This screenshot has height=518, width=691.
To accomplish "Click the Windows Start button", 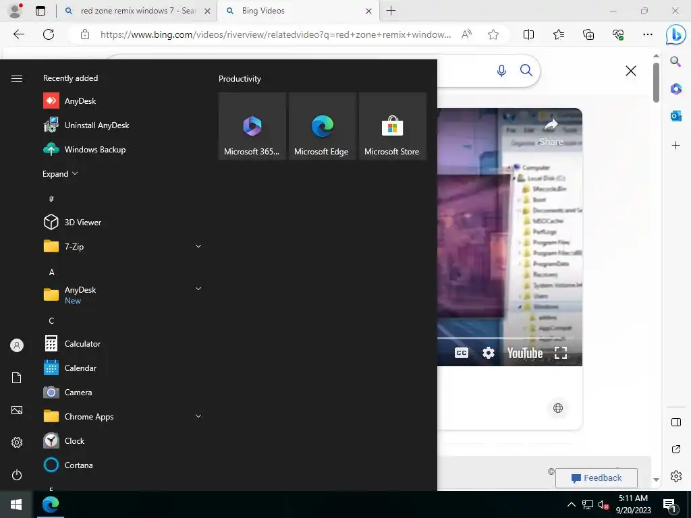I will [16, 505].
